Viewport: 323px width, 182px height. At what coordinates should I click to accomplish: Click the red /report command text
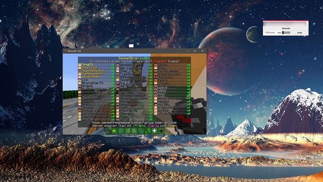pos(160,62)
